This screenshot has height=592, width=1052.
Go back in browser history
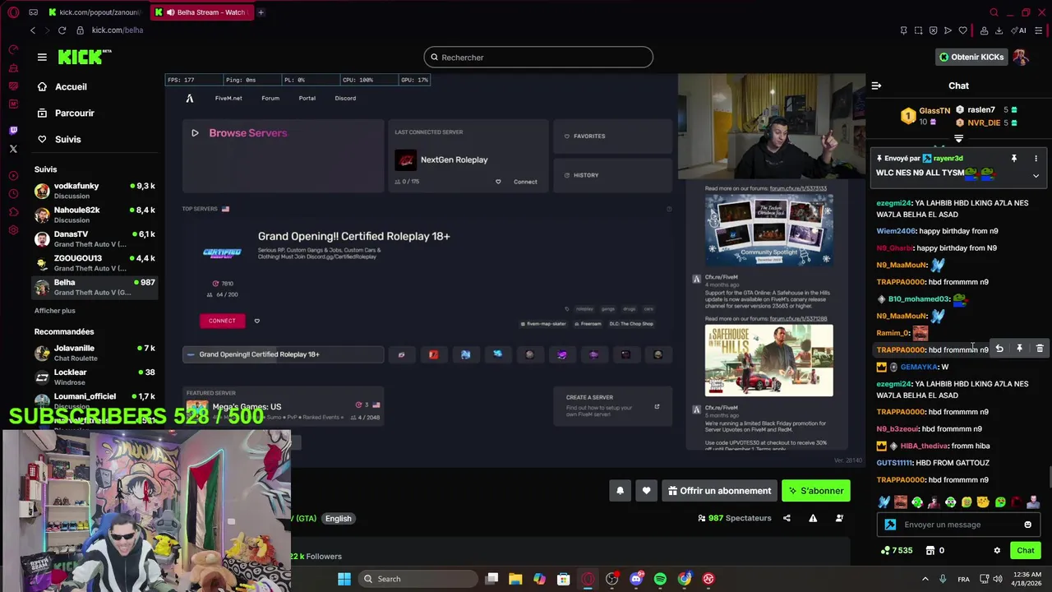coord(33,30)
